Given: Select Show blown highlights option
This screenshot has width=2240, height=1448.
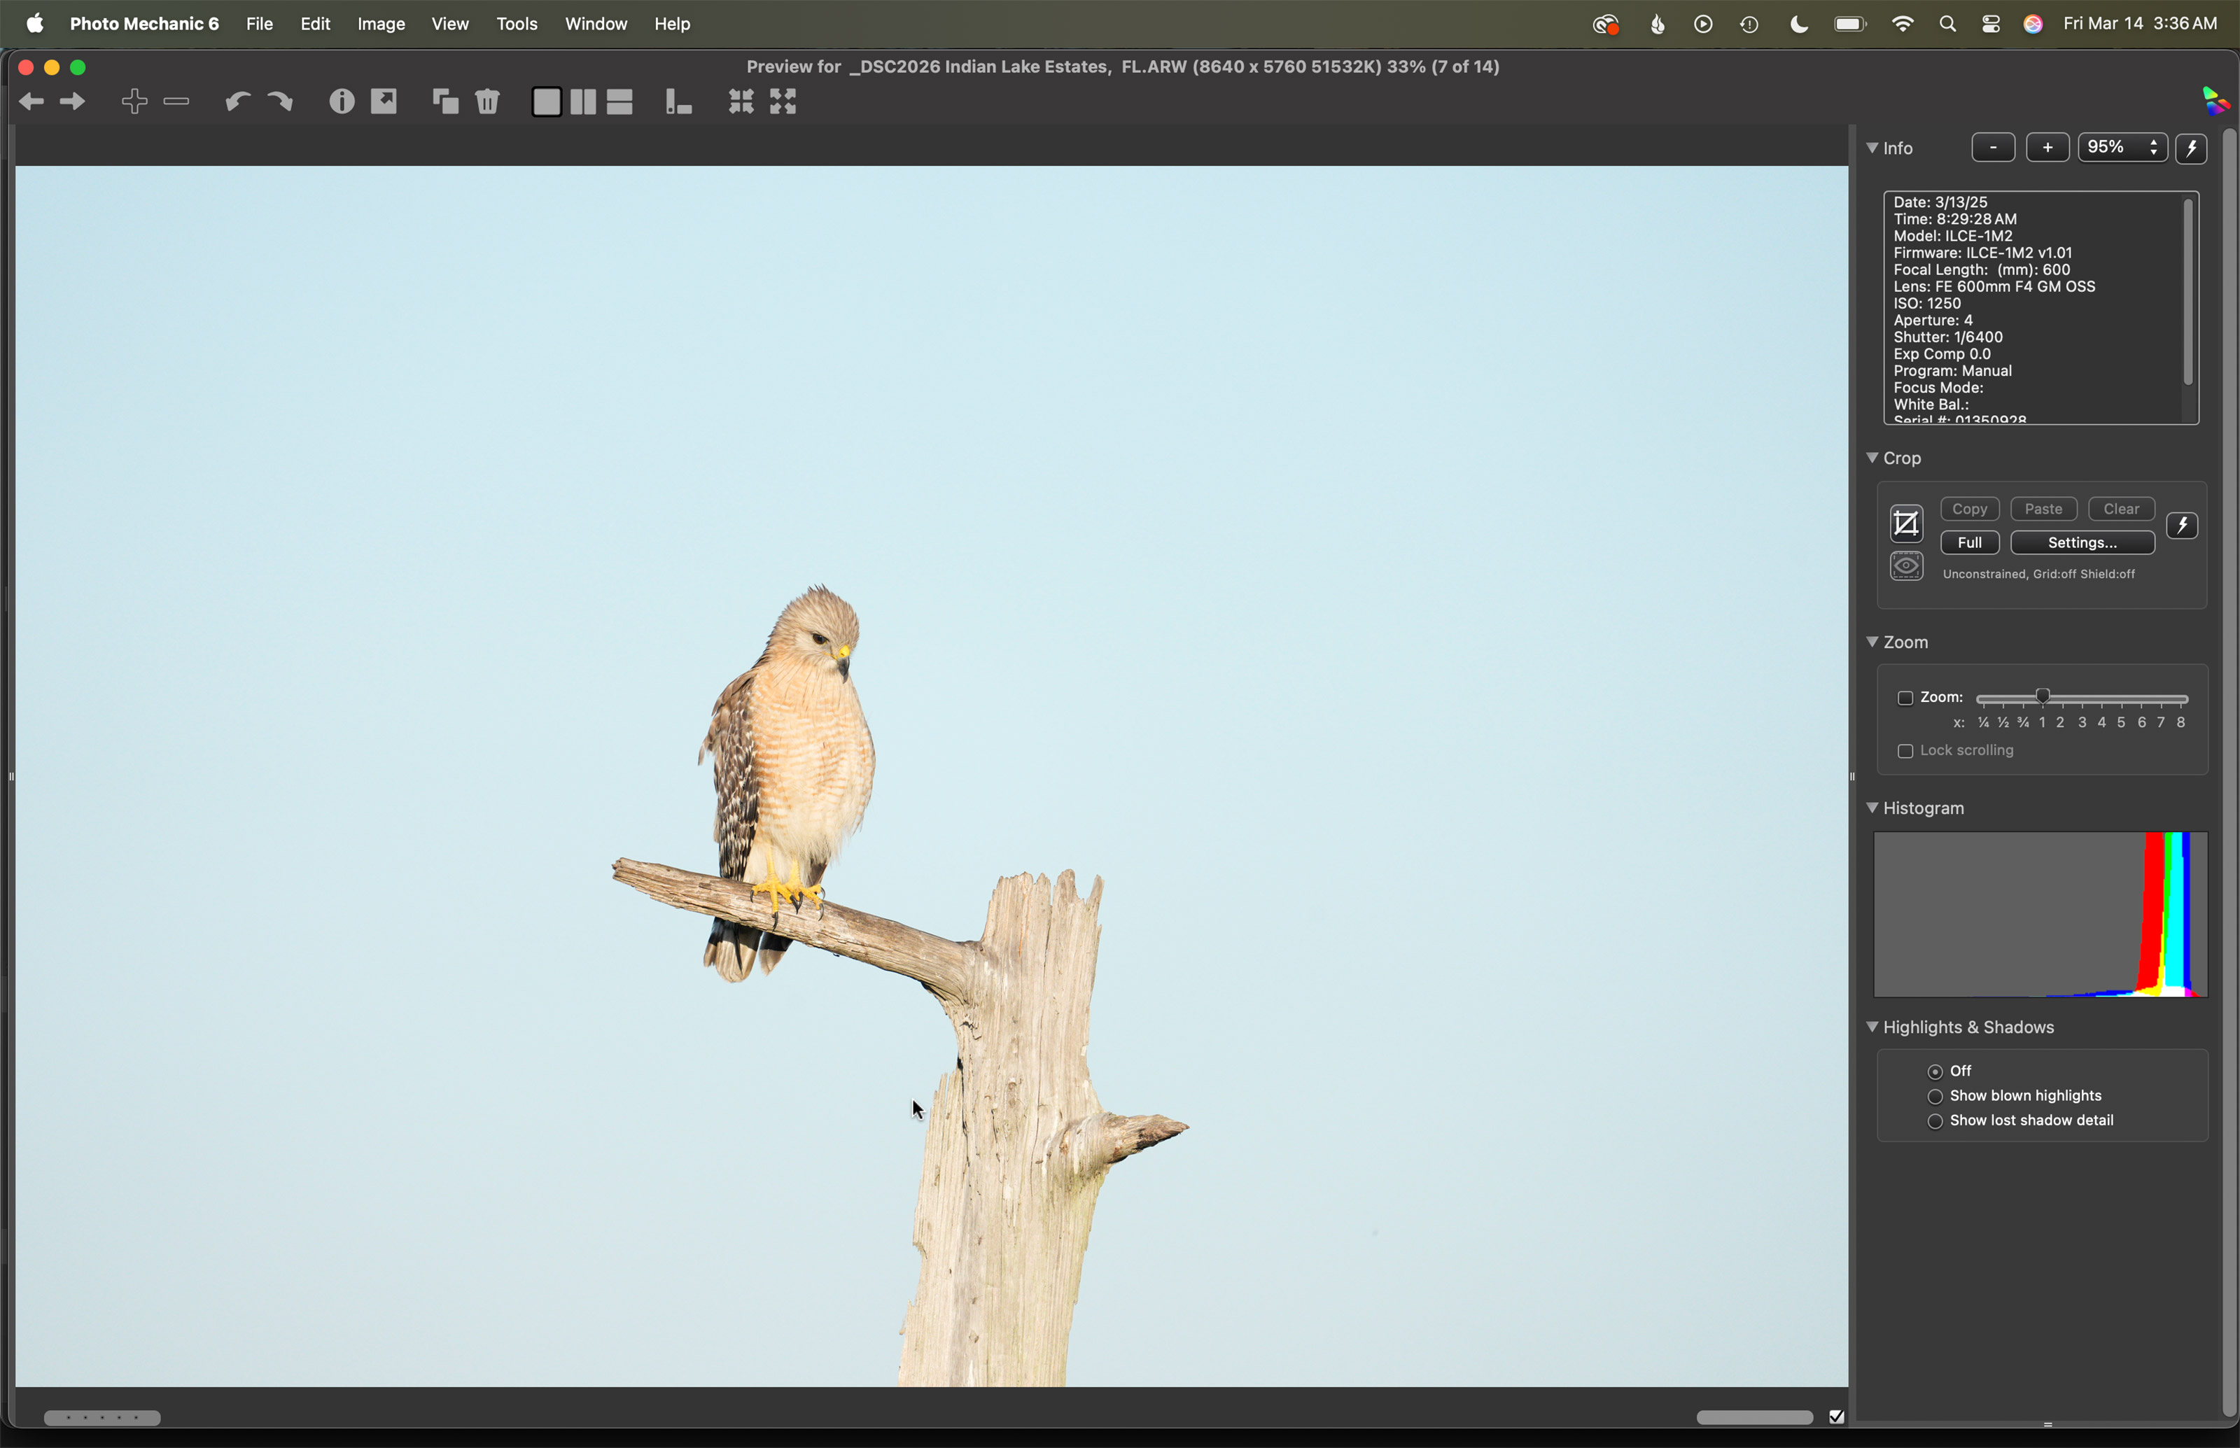Looking at the screenshot, I should click(x=1935, y=1097).
